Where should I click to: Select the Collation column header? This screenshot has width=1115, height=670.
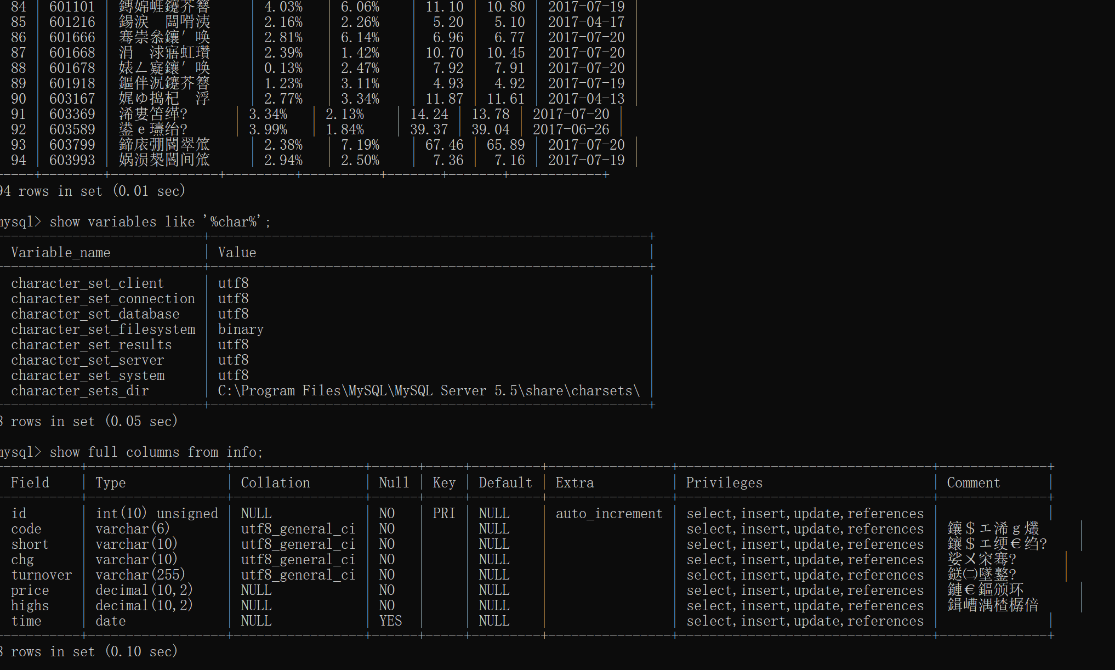pyautogui.click(x=275, y=483)
